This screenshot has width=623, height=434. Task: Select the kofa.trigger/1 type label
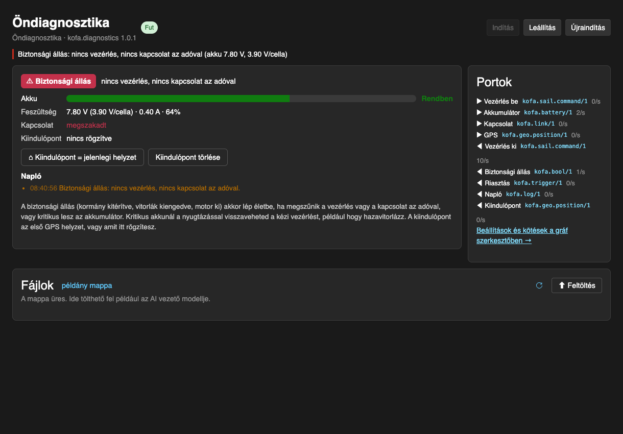coord(538,183)
